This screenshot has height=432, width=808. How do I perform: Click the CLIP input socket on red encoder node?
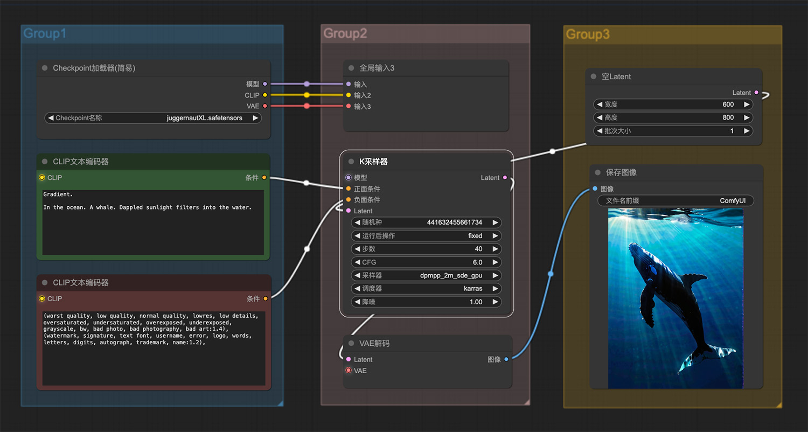(x=42, y=298)
